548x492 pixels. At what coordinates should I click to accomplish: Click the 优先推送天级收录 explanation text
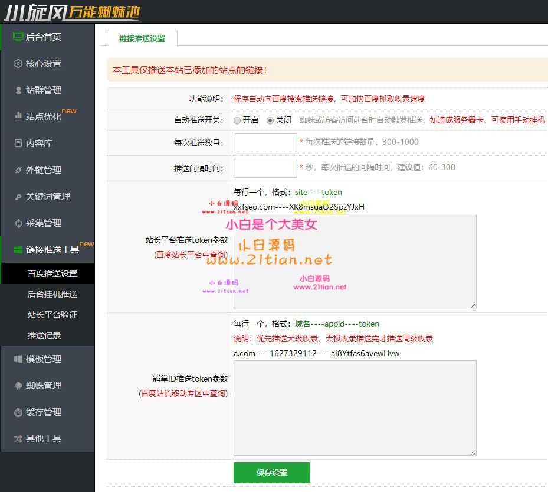(333, 338)
